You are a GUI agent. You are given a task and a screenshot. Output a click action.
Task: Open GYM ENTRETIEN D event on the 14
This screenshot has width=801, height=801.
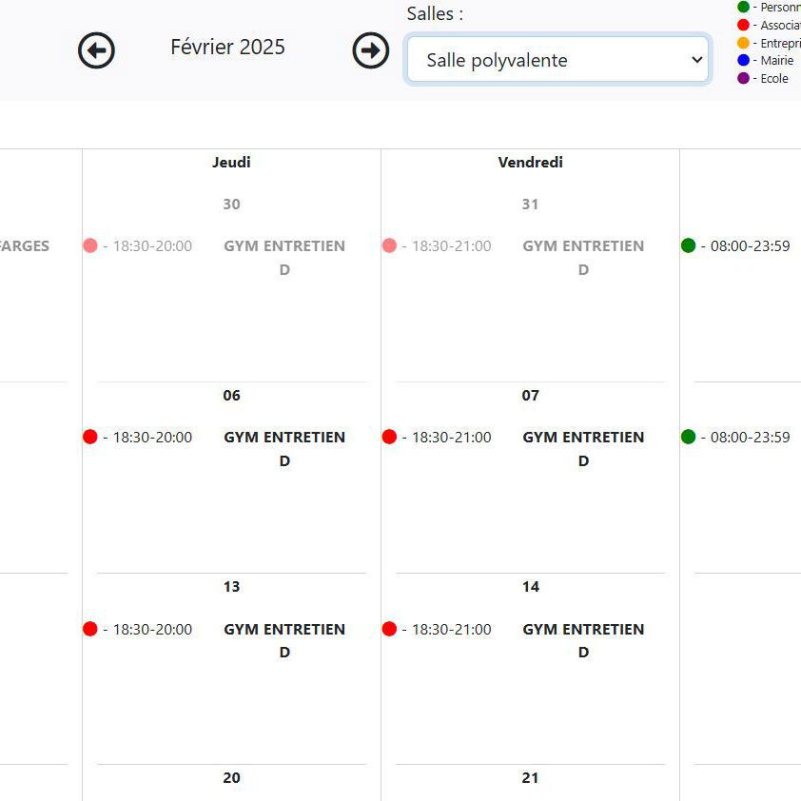click(x=583, y=640)
